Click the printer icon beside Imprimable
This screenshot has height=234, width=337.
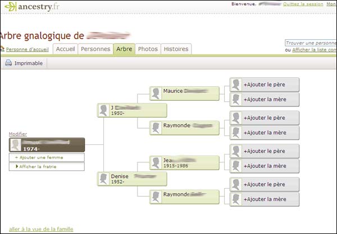click(8, 63)
